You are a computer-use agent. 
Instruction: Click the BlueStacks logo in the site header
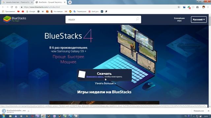click(x=15, y=19)
